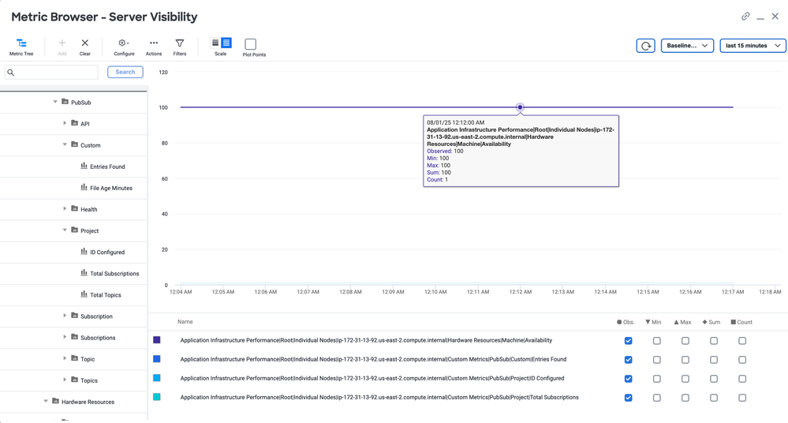The height and width of the screenshot is (423, 788).
Task: Uncheck Obs. for Entries Found metric
Action: click(x=628, y=360)
